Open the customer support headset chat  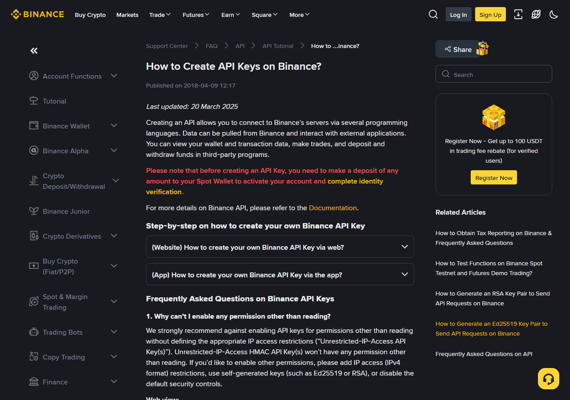coord(549,379)
